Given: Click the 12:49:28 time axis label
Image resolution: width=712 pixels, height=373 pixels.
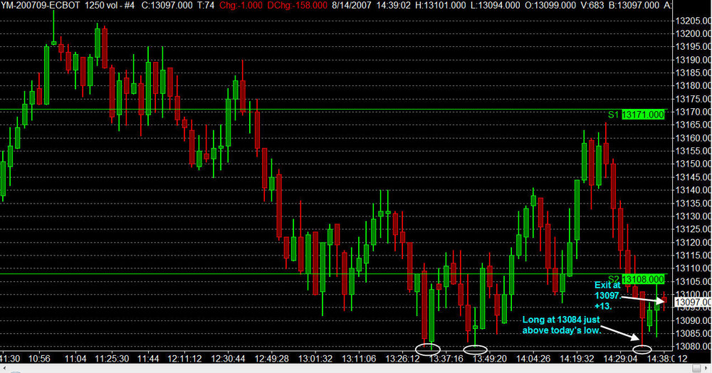Looking at the screenshot, I should click(x=271, y=359).
